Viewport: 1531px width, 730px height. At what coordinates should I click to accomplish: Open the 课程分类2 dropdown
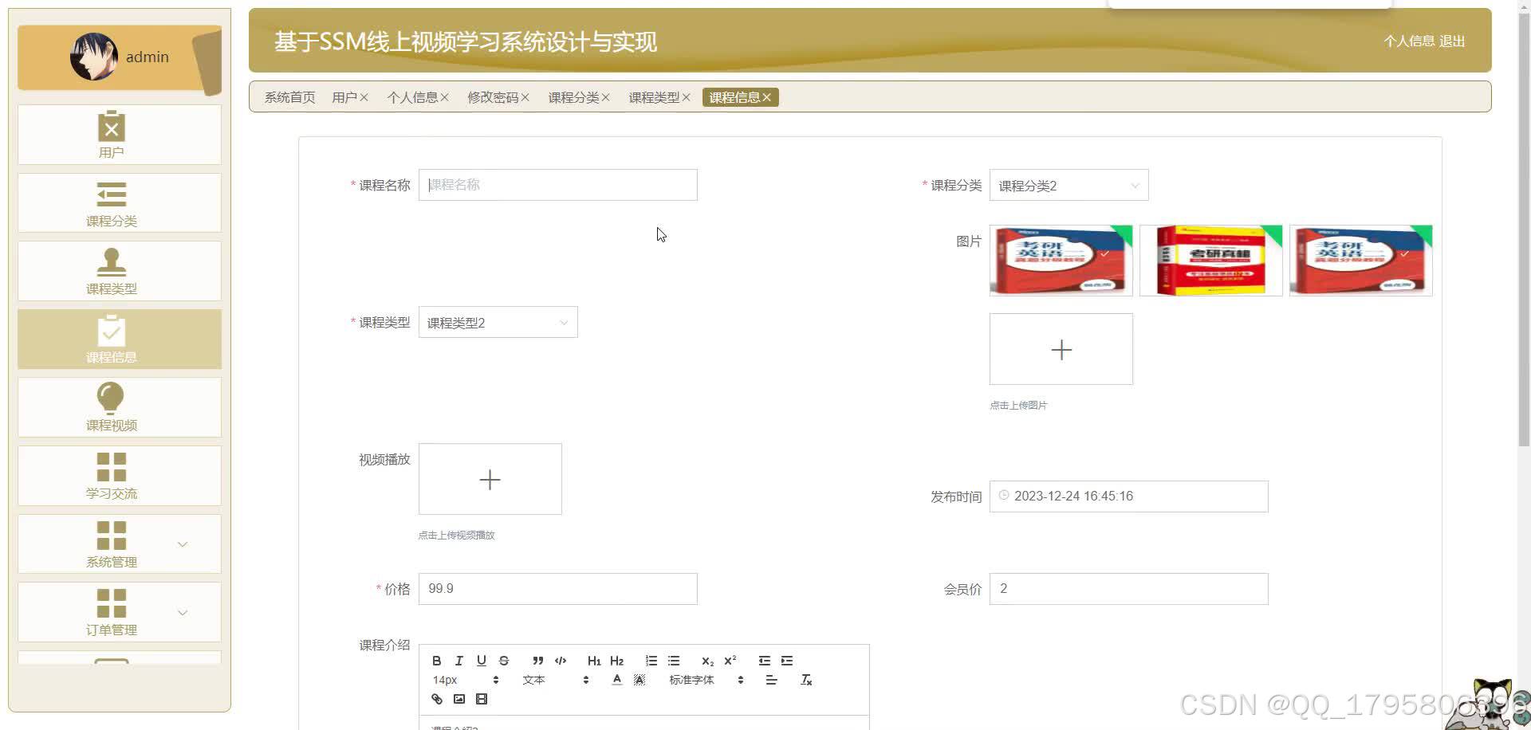point(1068,185)
